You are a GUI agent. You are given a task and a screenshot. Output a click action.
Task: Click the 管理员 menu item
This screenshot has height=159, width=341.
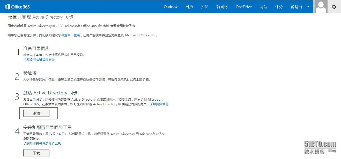pyautogui.click(x=296, y=7)
